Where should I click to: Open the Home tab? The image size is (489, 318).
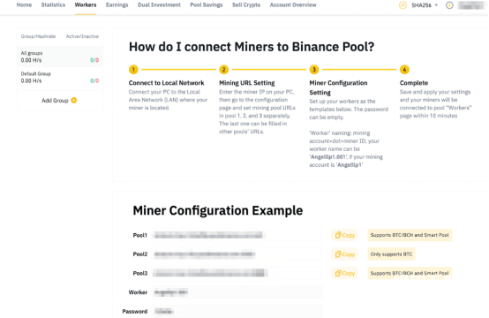24,5
